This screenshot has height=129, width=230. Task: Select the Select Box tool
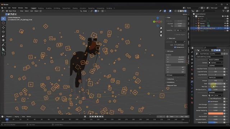coord(3,19)
